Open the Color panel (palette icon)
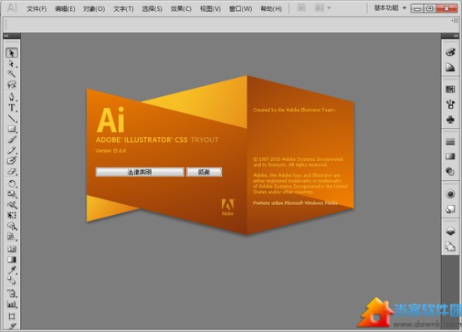The width and height of the screenshot is (462, 332). [x=450, y=52]
